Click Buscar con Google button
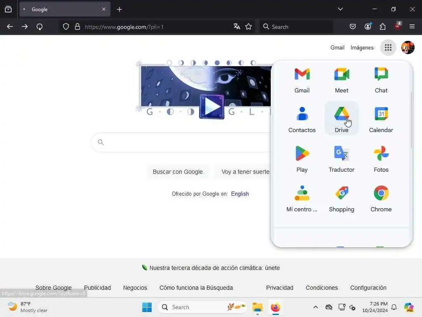This screenshot has width=422, height=317. pyautogui.click(x=178, y=172)
